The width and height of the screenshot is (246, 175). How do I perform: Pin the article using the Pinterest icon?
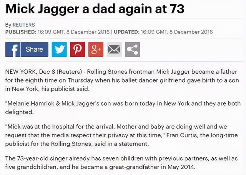[x=78, y=50]
